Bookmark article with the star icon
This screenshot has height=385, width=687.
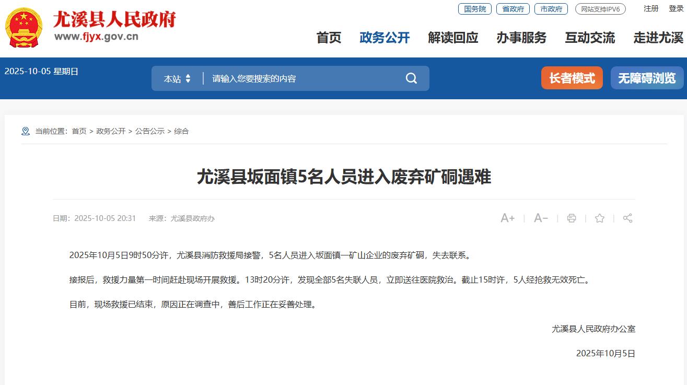pos(600,218)
